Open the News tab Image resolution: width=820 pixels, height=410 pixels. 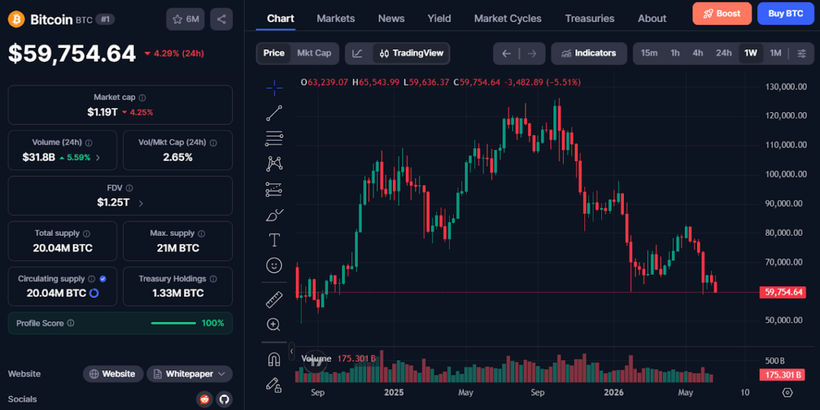(x=391, y=18)
